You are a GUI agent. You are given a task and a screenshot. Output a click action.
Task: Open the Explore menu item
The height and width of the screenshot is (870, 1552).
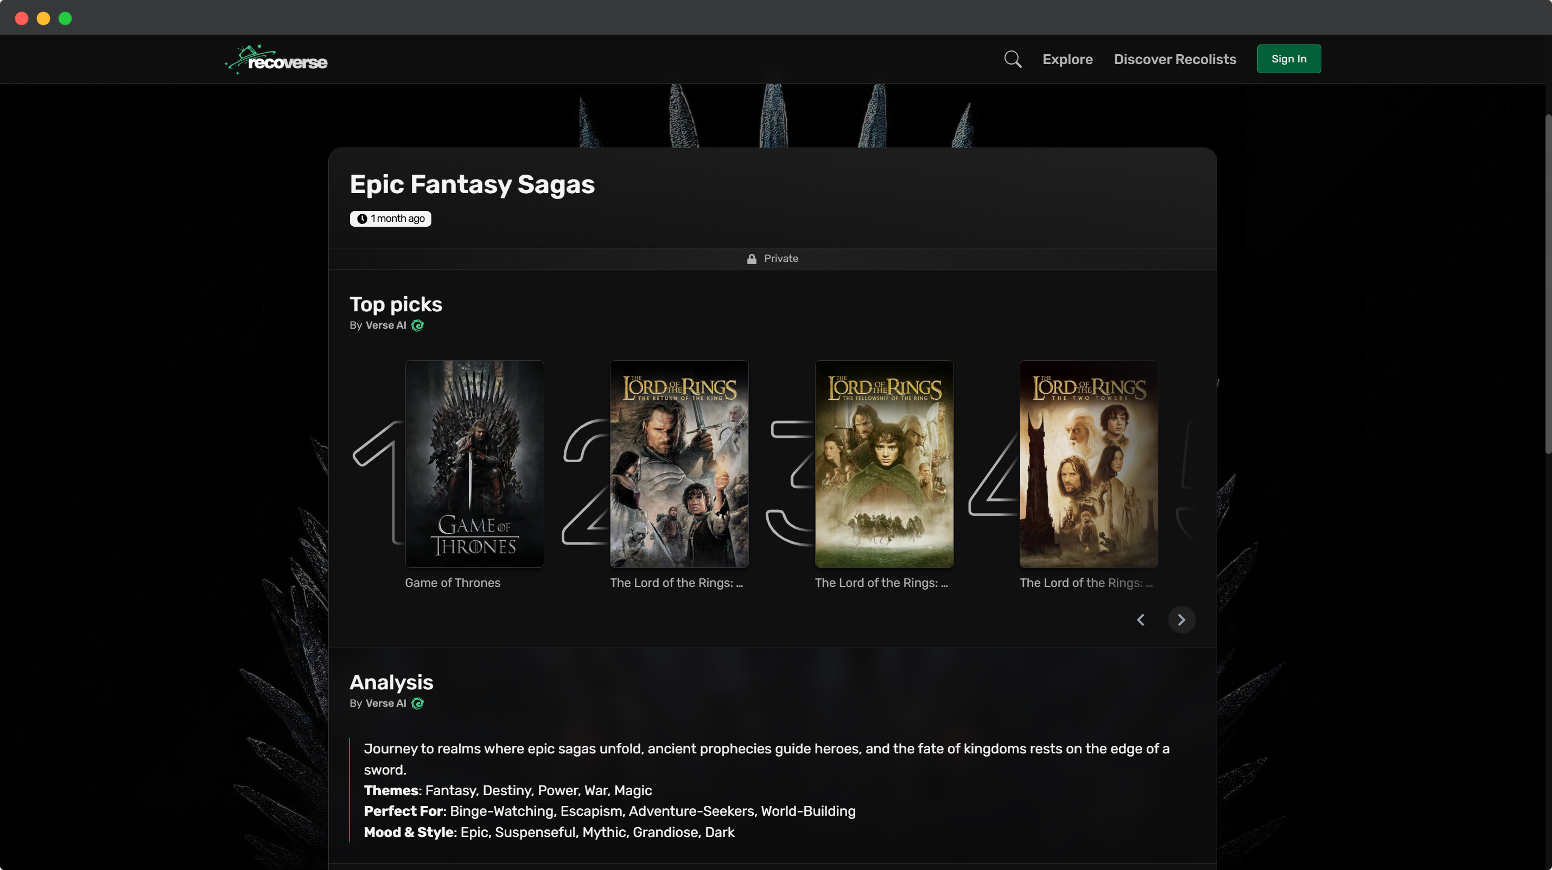coord(1067,59)
